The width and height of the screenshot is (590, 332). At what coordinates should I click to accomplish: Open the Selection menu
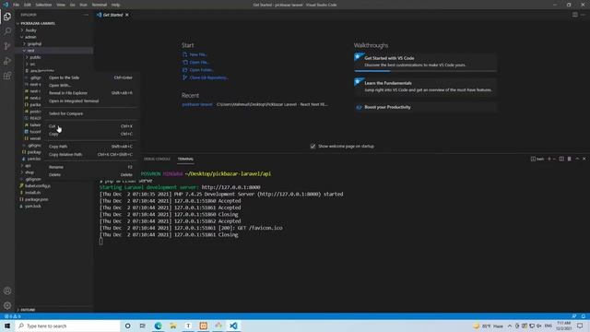pyautogui.click(x=43, y=5)
